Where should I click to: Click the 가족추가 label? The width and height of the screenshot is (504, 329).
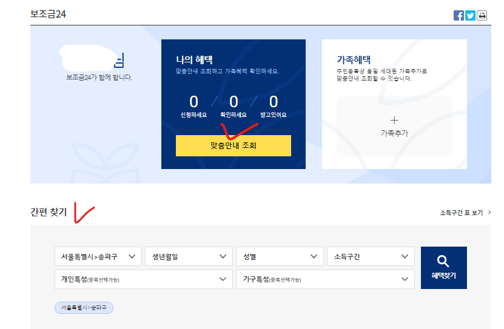pyautogui.click(x=394, y=133)
